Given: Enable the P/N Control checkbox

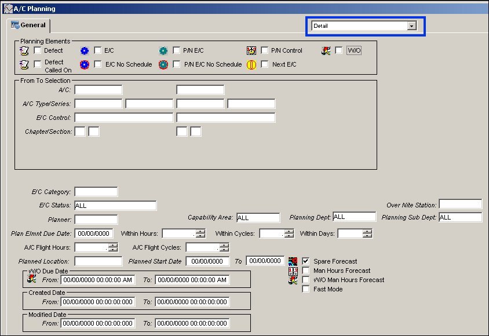Looking at the screenshot, I should pyautogui.click(x=264, y=50).
